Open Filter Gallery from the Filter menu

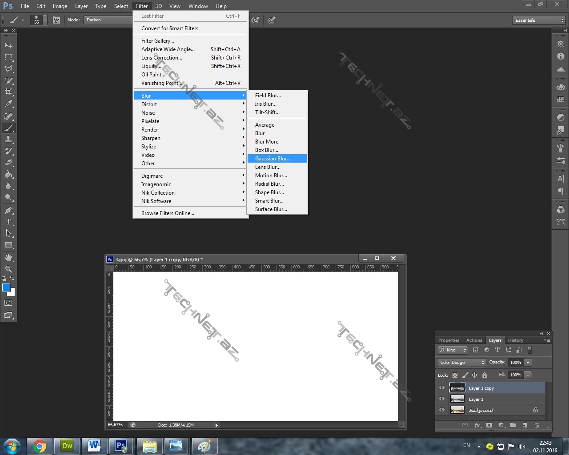coord(158,41)
